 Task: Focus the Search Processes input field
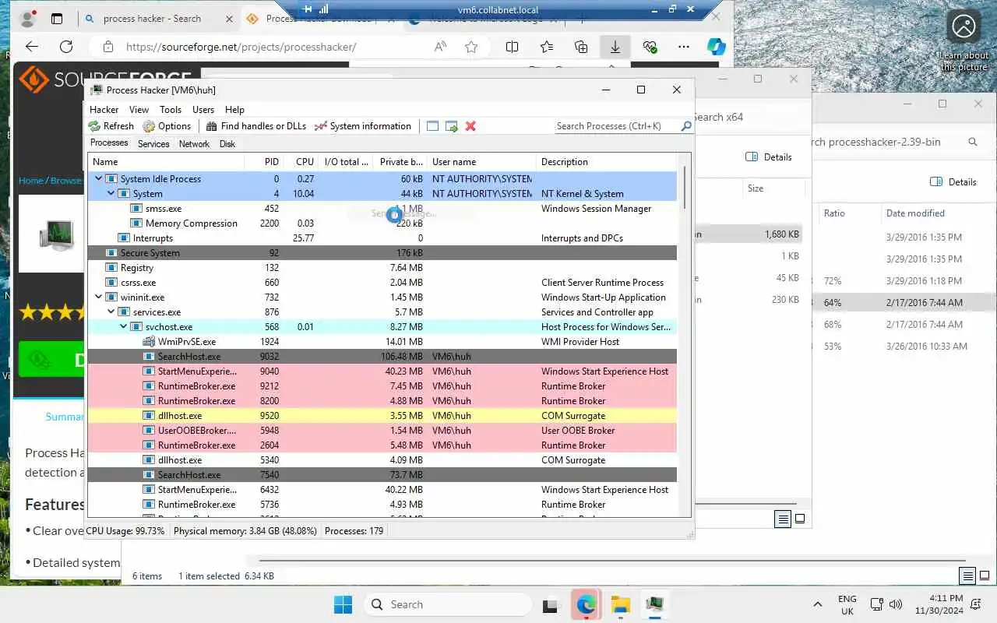point(618,126)
